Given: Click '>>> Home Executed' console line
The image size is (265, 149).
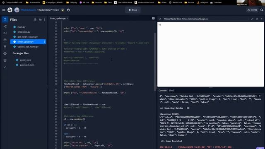Looking at the screenshot, I should point(171,141).
